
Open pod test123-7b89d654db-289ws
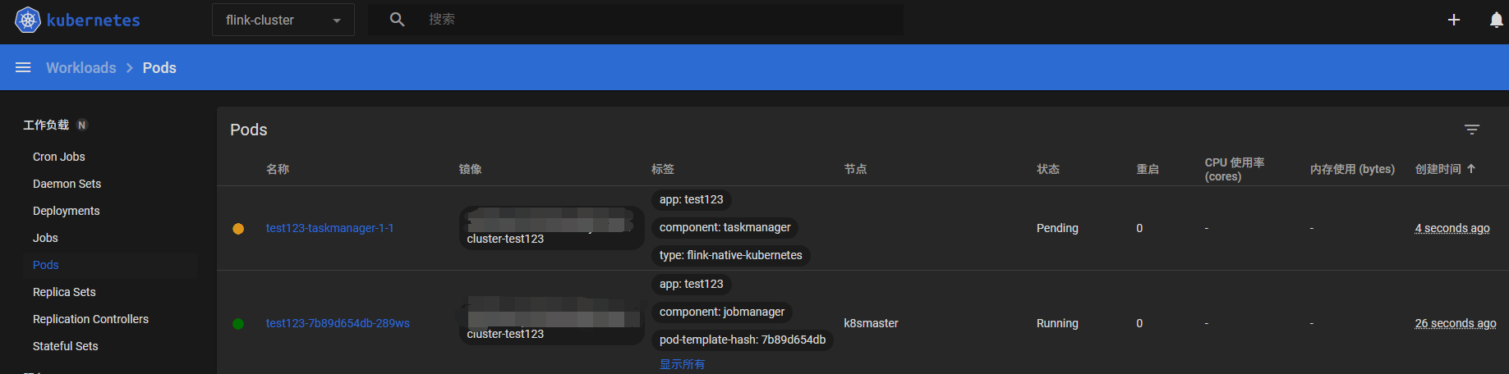[338, 323]
